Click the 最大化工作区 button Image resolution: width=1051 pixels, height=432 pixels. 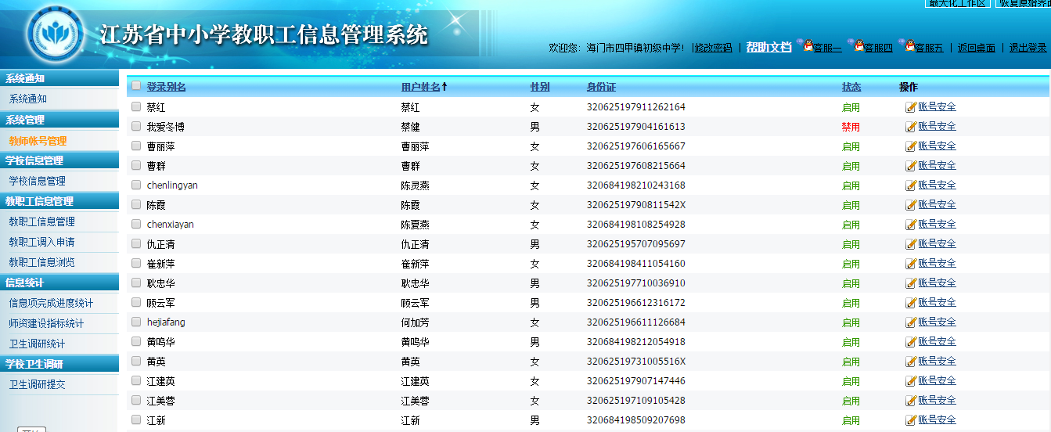[957, 3]
